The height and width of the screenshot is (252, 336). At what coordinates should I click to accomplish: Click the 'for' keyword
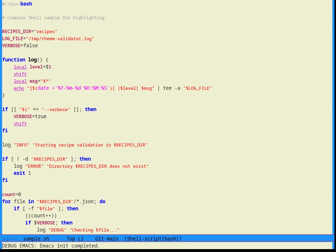tap(7, 202)
